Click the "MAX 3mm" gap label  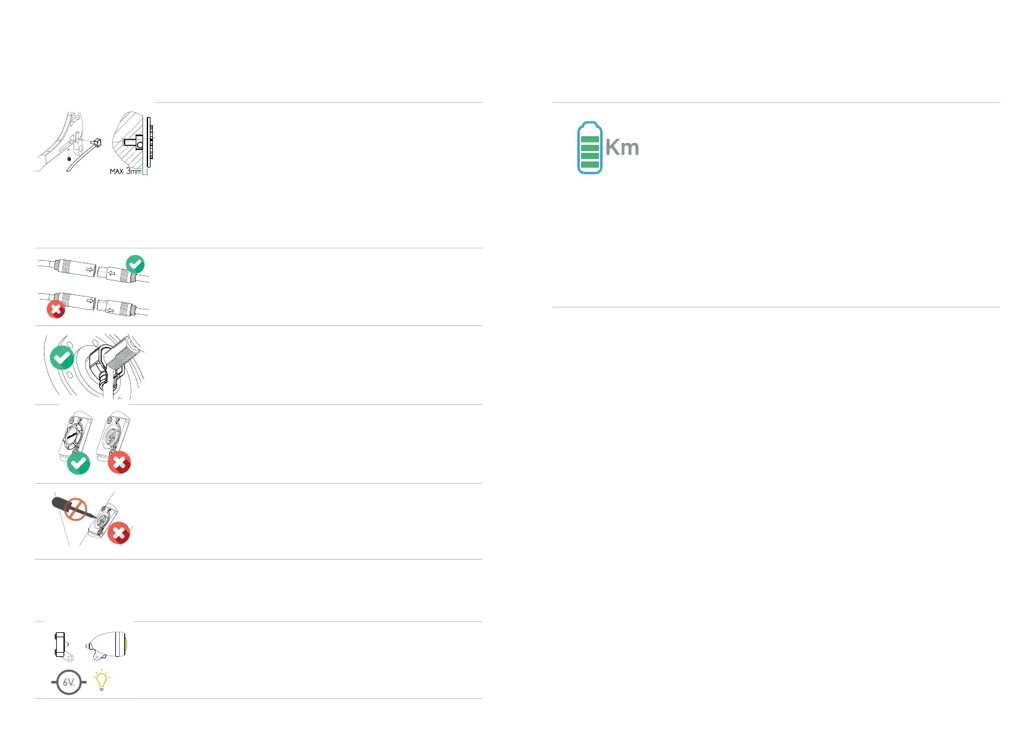(126, 171)
